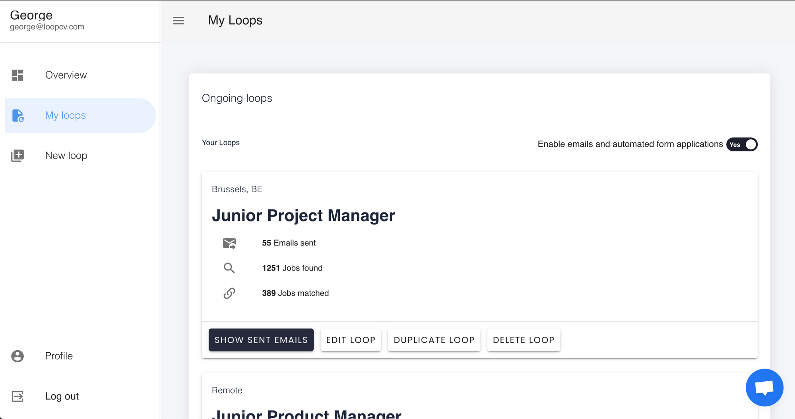Viewport: 795px width, 419px height.
Task: Click the My Loops page title
Action: 235,21
